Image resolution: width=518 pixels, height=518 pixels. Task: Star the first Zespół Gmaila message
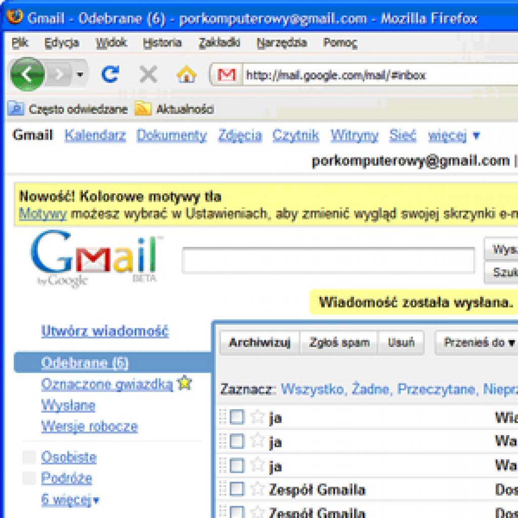point(257,489)
